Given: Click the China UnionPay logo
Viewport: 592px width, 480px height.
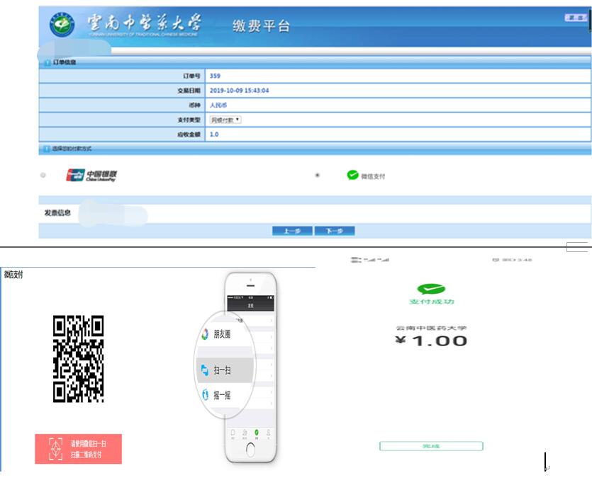Looking at the screenshot, I should [x=91, y=175].
